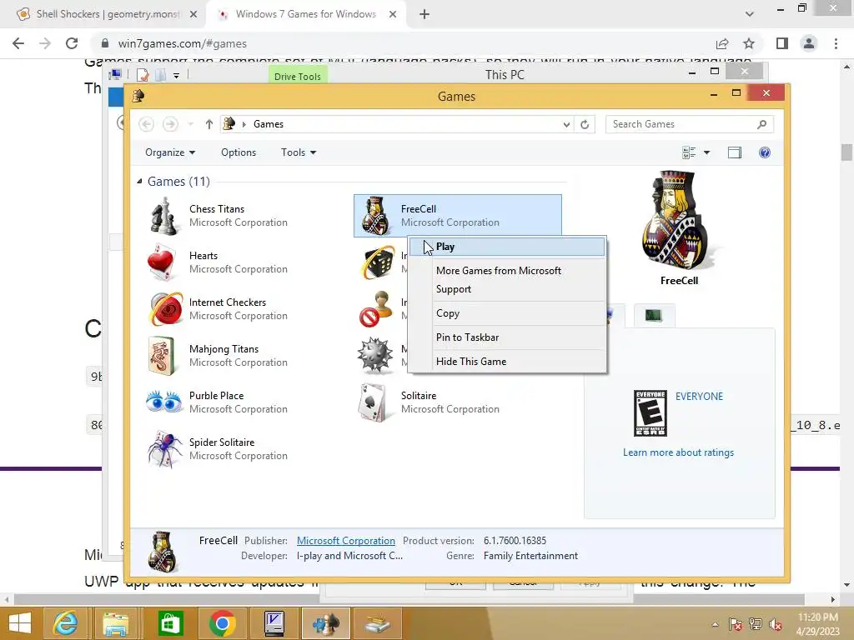Click the Options button in Games toolbar
Image resolution: width=854 pixels, height=640 pixels.
(239, 152)
